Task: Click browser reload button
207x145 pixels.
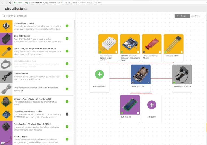Action: pyautogui.click(x=11, y=2)
